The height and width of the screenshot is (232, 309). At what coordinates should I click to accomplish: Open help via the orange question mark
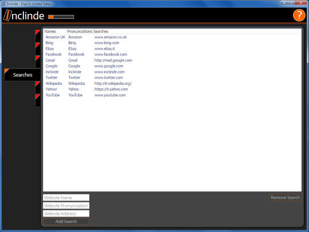299,15
